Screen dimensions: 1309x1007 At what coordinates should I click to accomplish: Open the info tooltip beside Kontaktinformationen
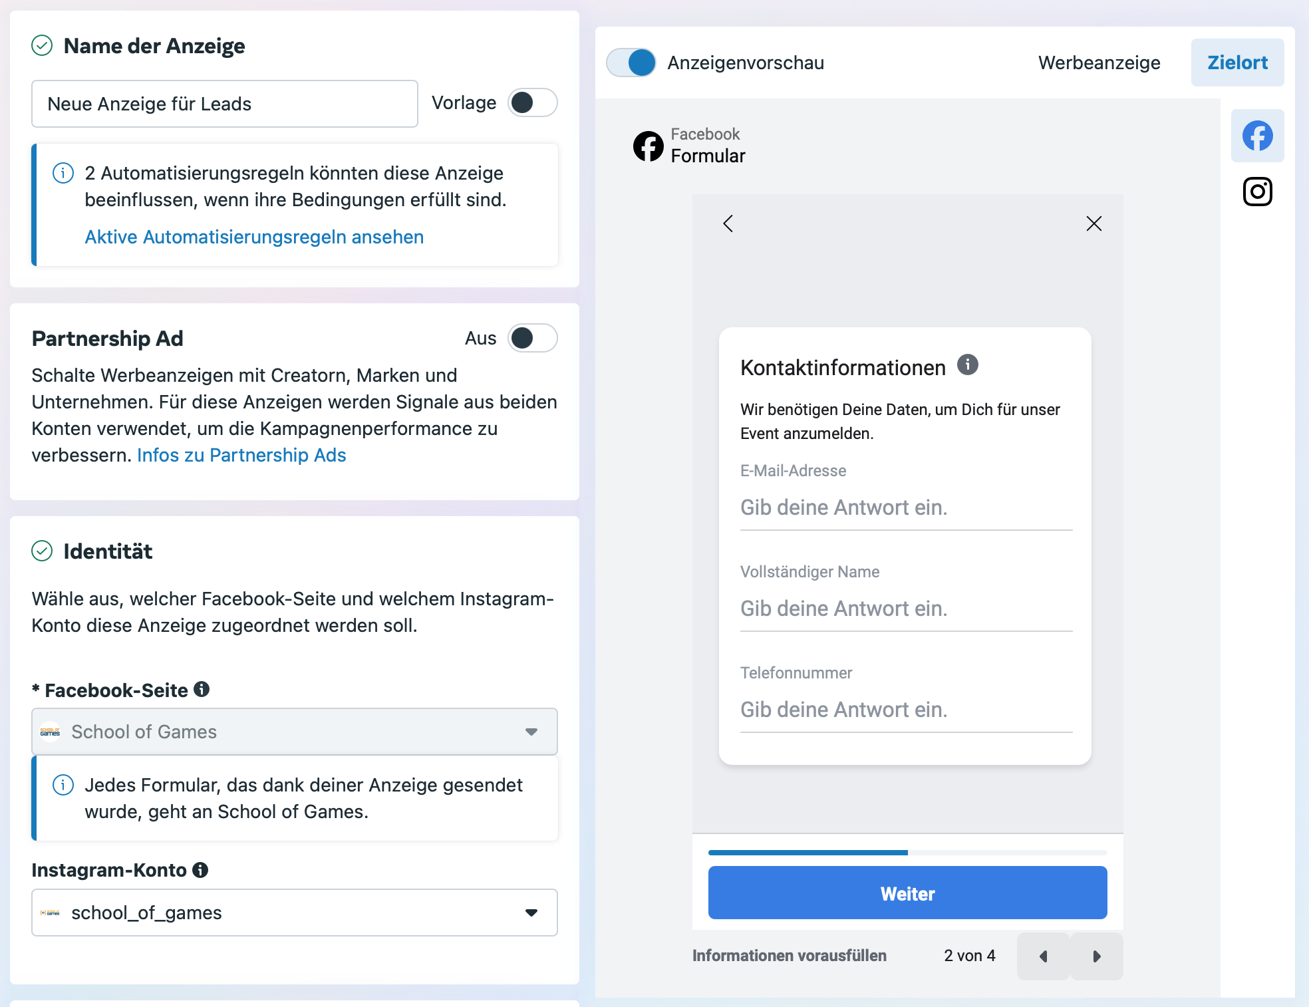(x=968, y=364)
